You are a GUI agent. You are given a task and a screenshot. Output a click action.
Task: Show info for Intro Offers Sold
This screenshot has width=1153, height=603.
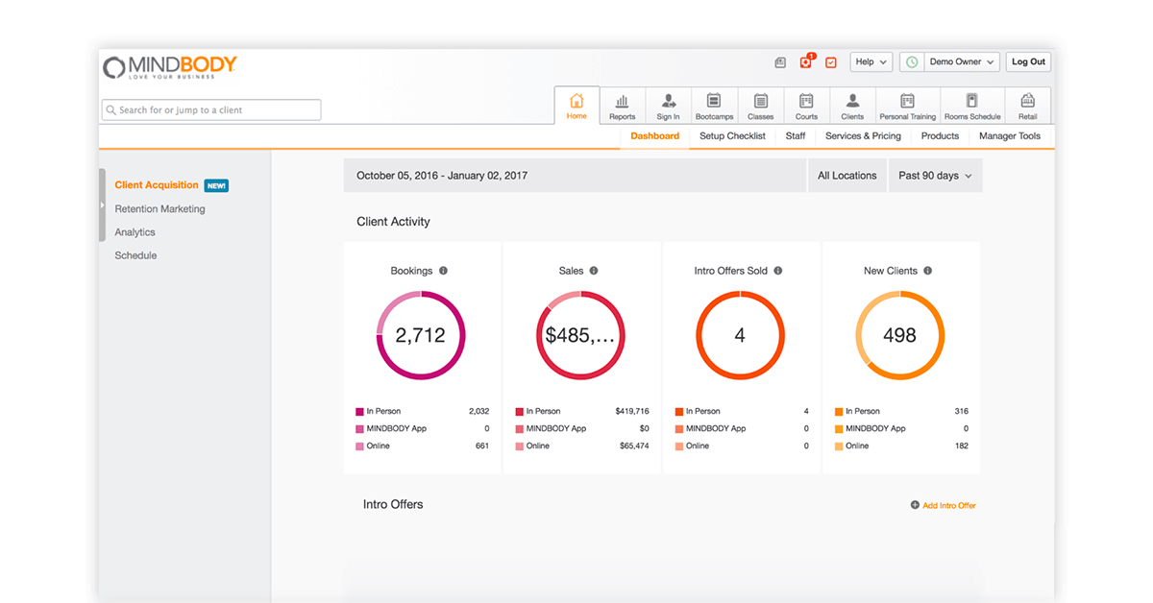pos(778,271)
